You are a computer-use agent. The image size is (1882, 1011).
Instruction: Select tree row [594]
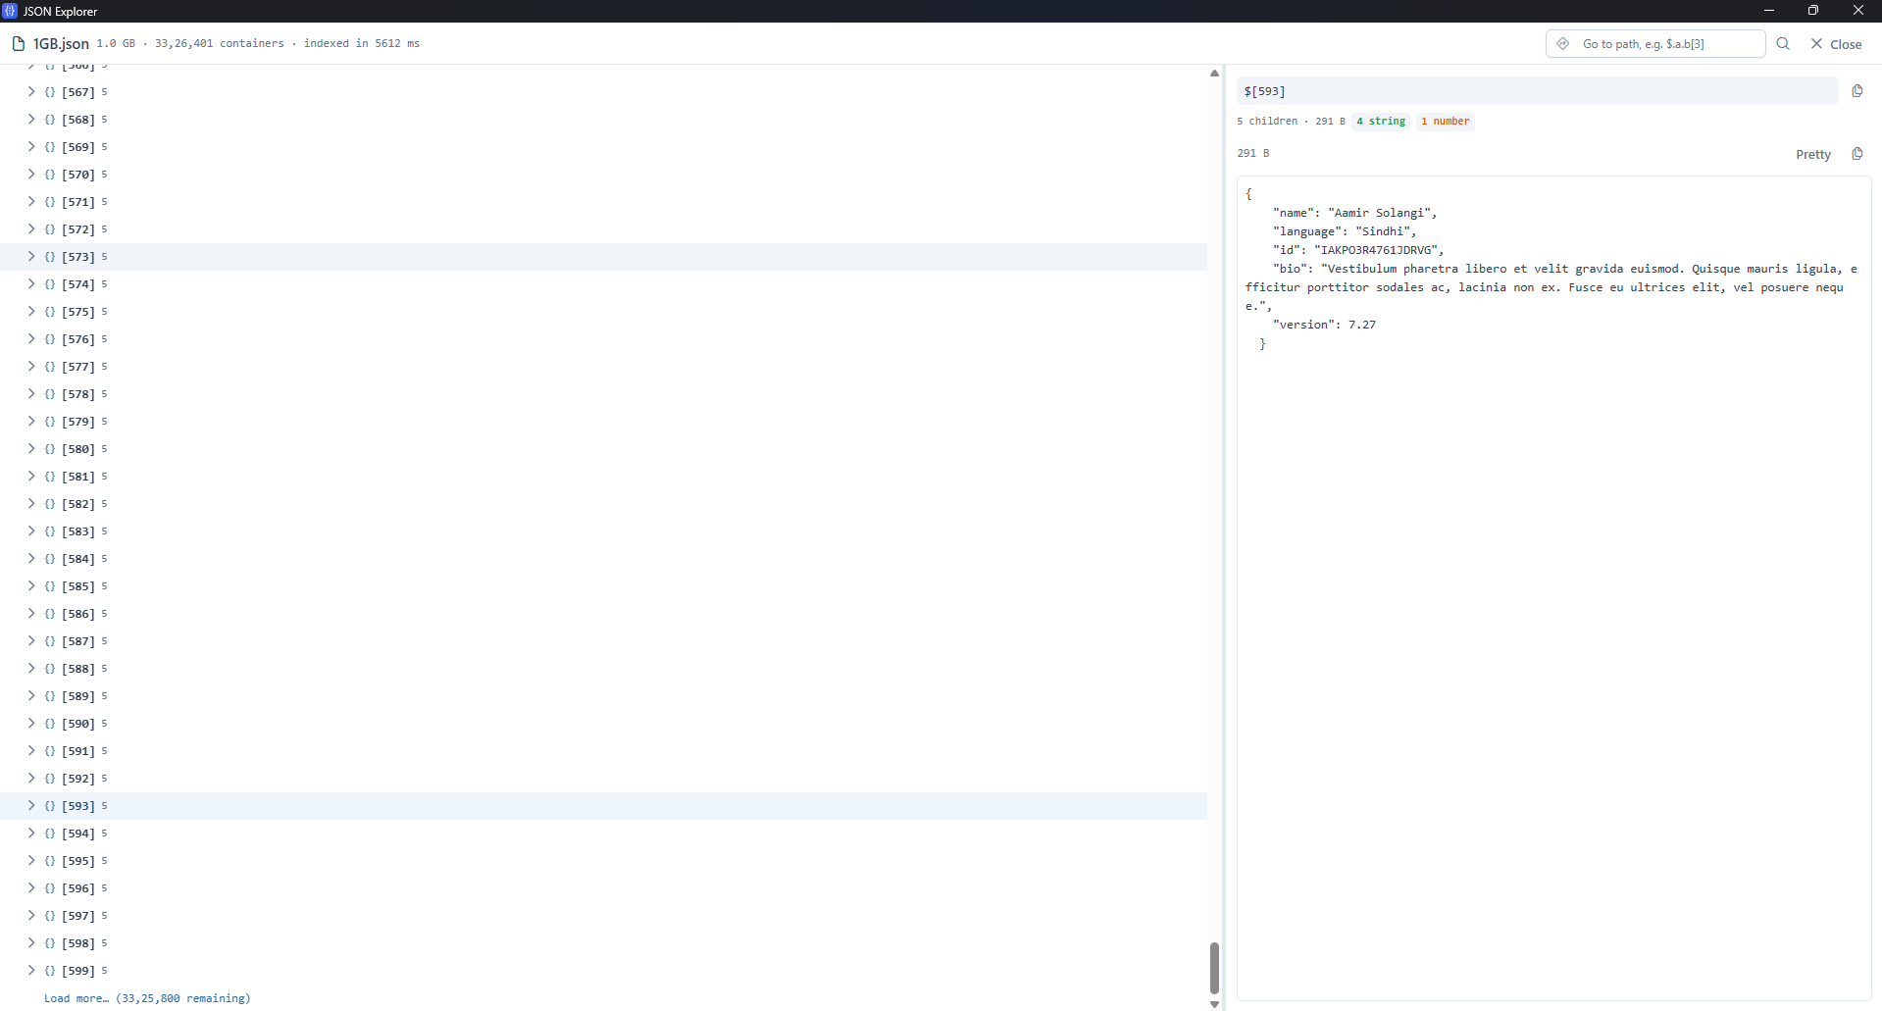(603, 834)
